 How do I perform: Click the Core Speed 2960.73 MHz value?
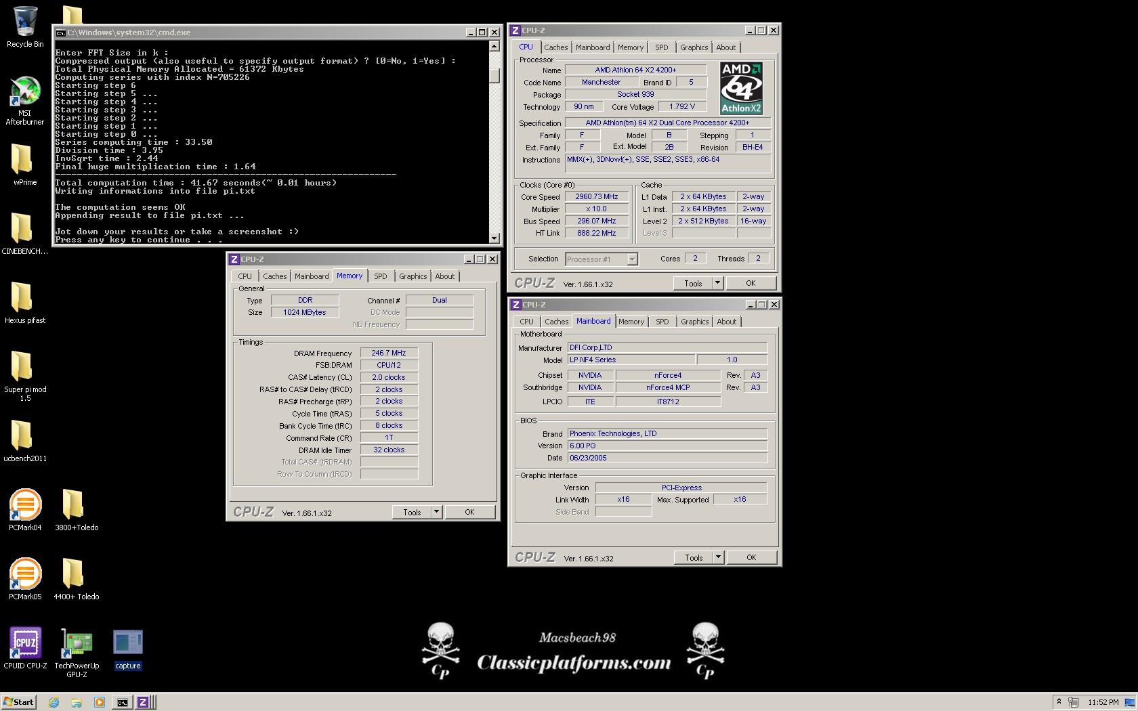coord(596,196)
